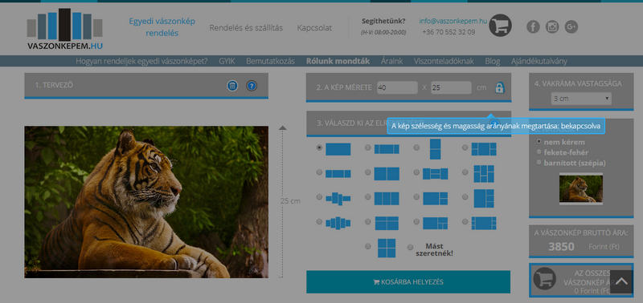Open 'Hogyan rendeljek egyedi vászonképet?' menu item
This screenshot has height=303, width=643.
point(142,62)
